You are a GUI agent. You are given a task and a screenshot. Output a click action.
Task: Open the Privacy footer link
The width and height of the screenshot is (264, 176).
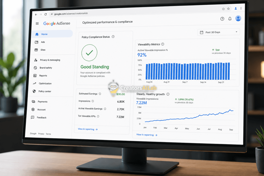click(x=41, y=134)
